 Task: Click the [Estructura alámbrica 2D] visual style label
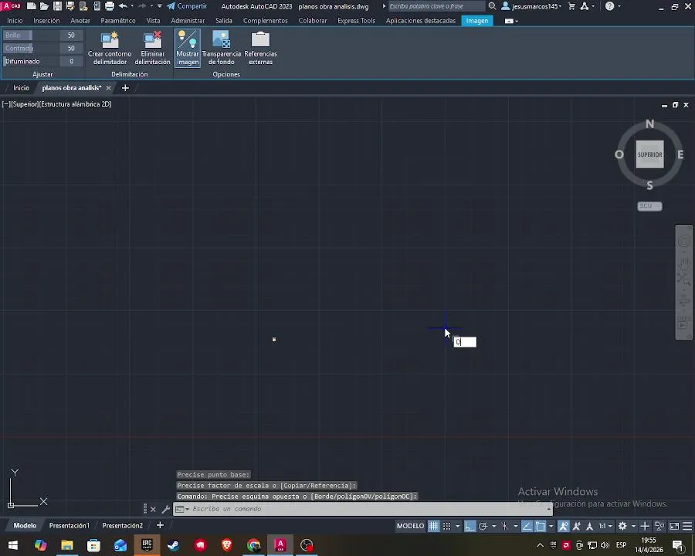click(x=75, y=104)
